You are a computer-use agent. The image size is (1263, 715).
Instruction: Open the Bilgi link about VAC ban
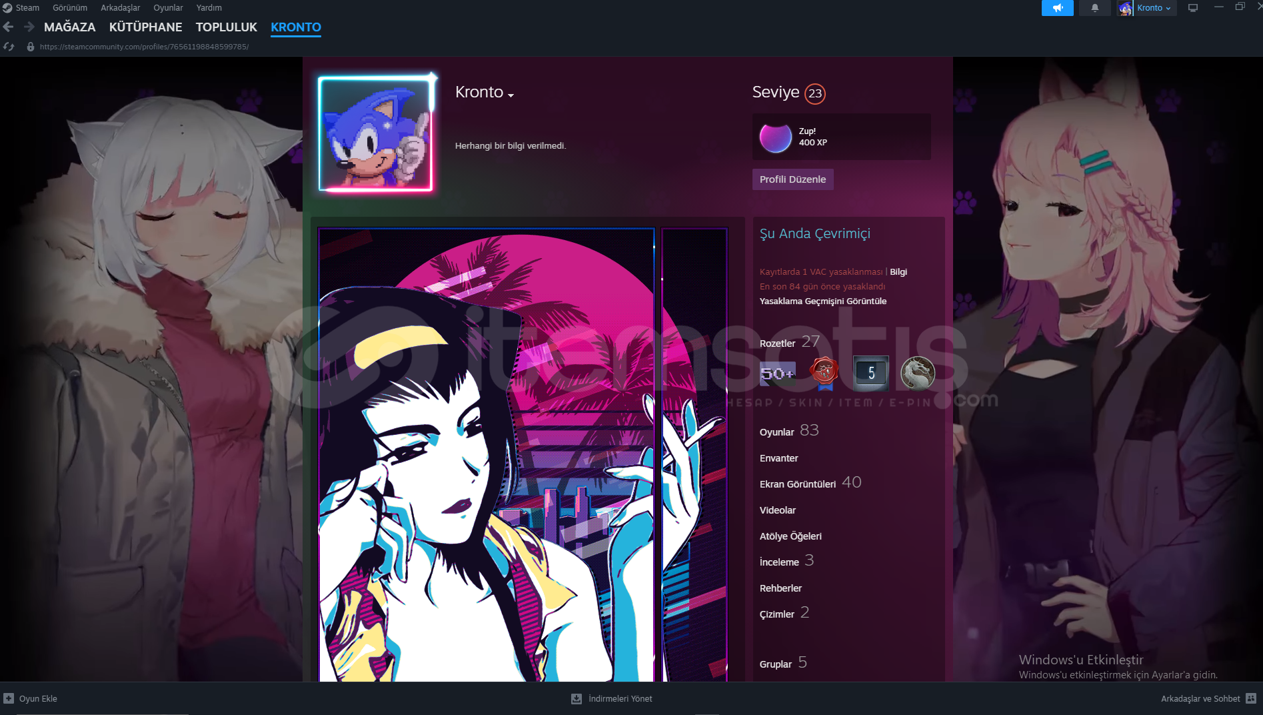click(x=898, y=272)
